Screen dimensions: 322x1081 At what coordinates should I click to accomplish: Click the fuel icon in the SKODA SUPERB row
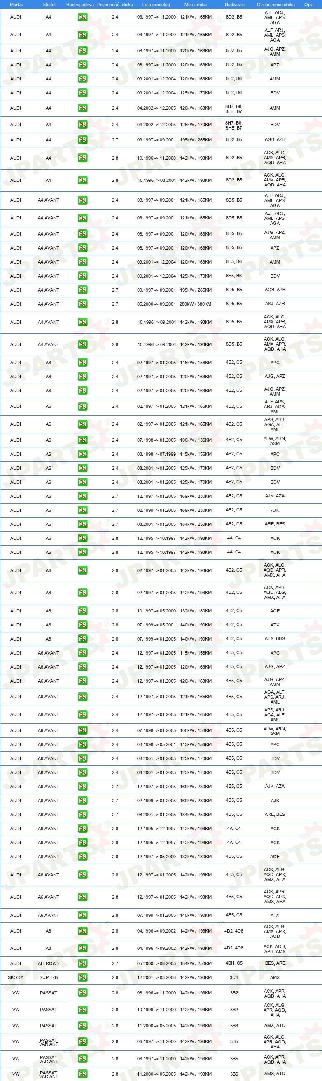(82, 977)
